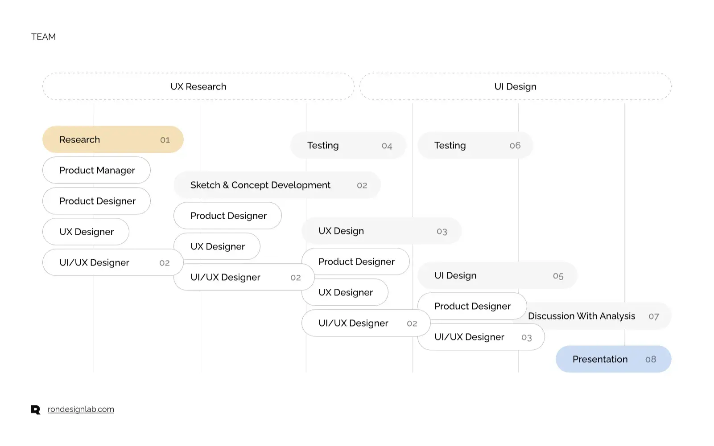
Task: Click the Product Manager role
Action: [96, 170]
